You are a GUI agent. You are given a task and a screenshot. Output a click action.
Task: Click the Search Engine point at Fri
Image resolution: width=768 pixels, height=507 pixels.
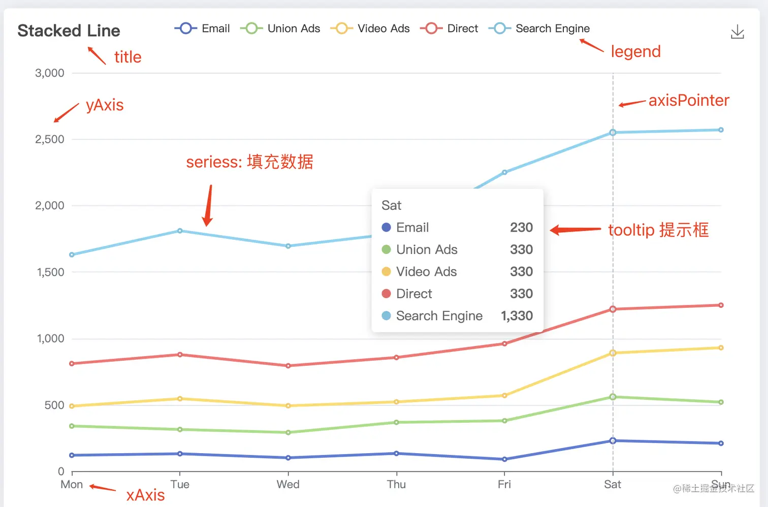pos(504,172)
